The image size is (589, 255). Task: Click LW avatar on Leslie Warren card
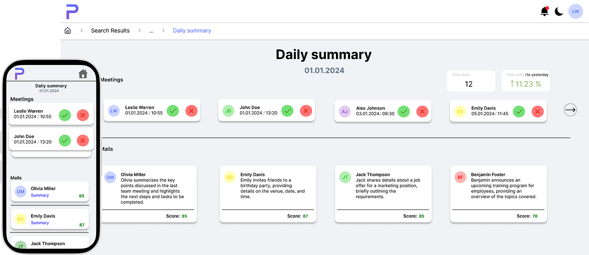114,111
